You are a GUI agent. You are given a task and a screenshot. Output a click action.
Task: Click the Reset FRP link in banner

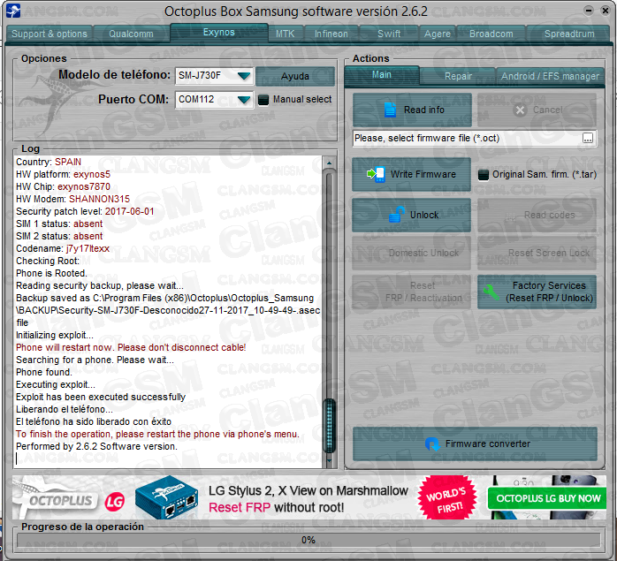click(240, 507)
